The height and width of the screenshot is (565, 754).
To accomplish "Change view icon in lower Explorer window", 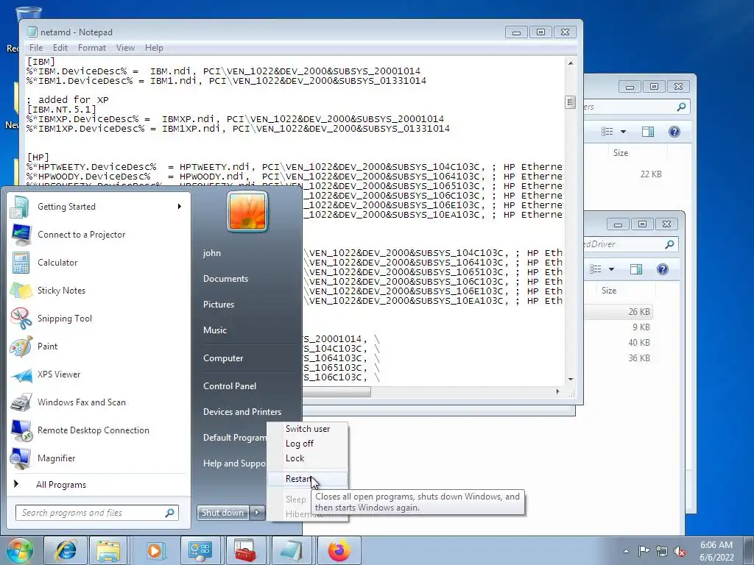I will pyautogui.click(x=595, y=269).
